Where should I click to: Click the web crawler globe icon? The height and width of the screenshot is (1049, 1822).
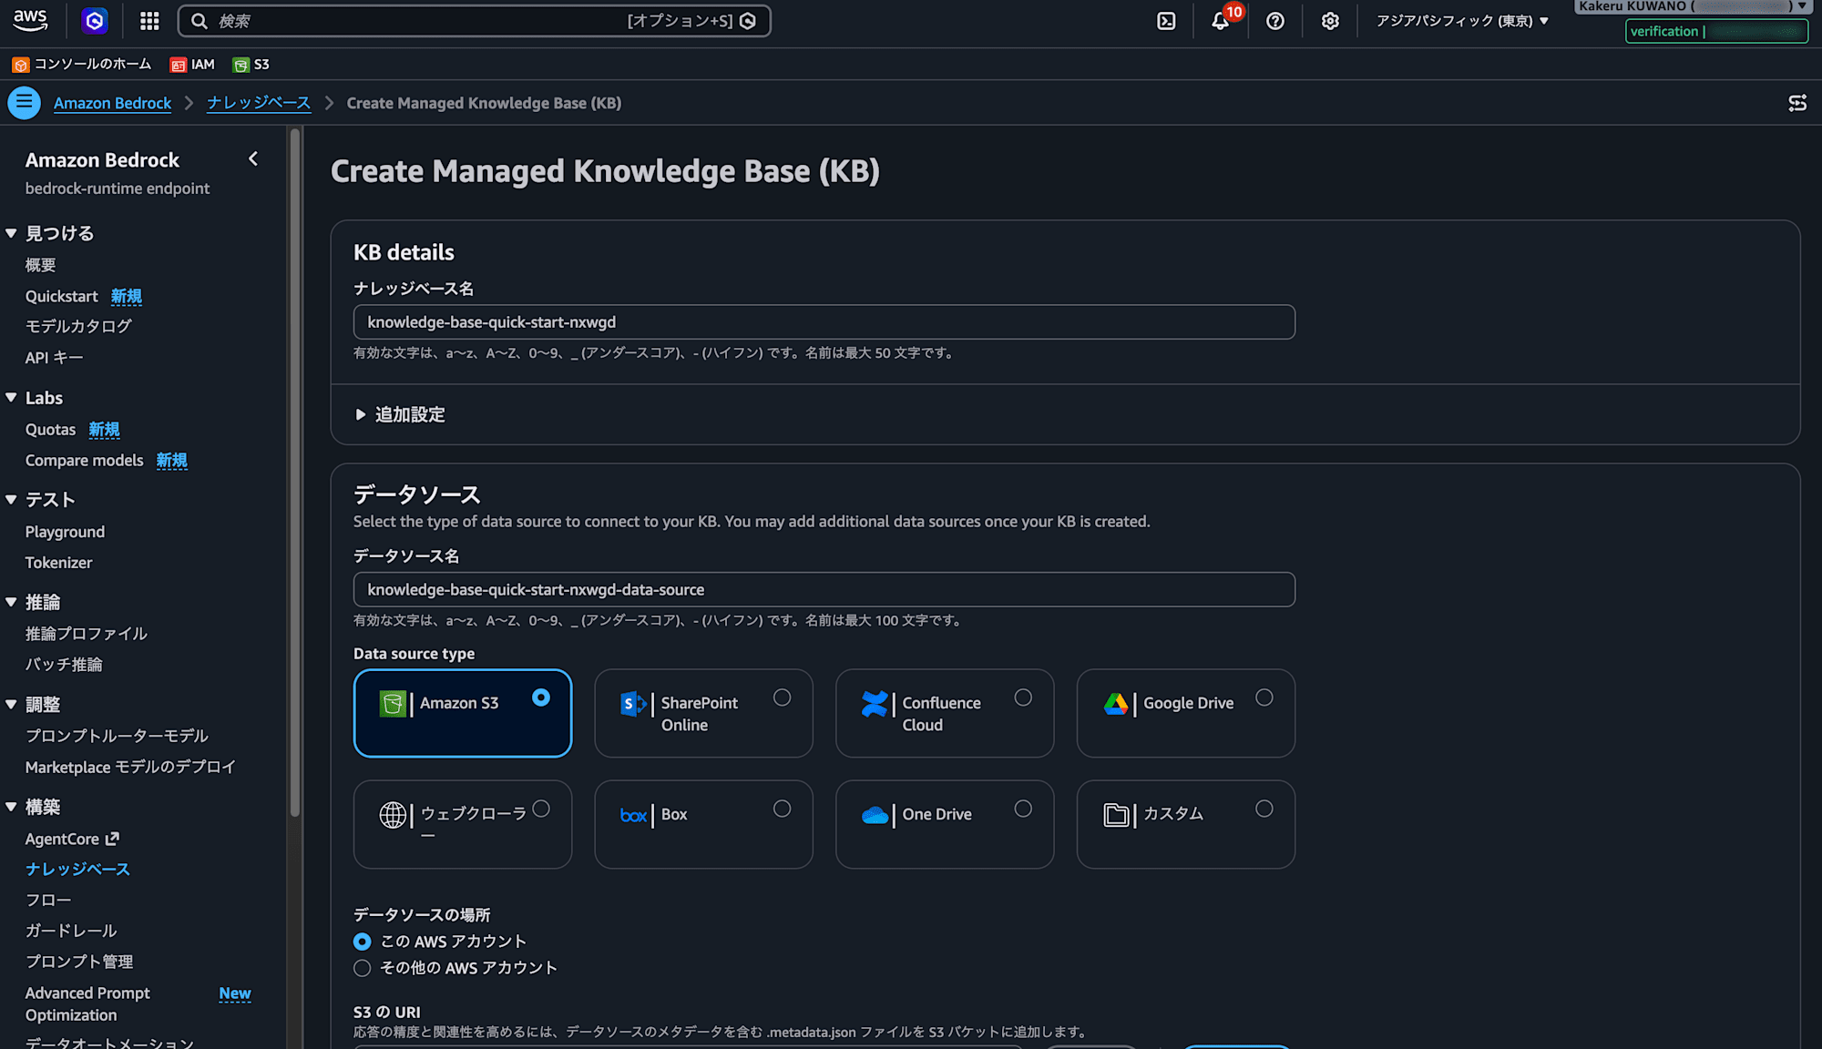393,815
